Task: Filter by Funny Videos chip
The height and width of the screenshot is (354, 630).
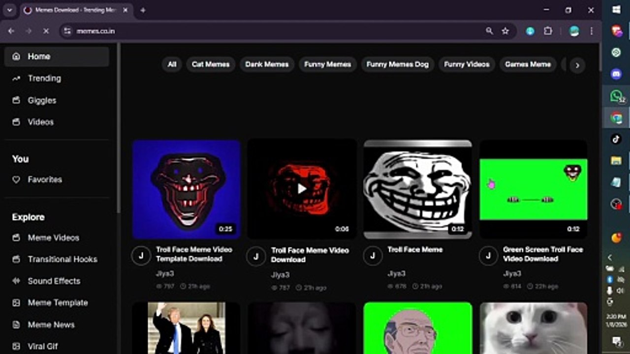Action: click(x=467, y=64)
